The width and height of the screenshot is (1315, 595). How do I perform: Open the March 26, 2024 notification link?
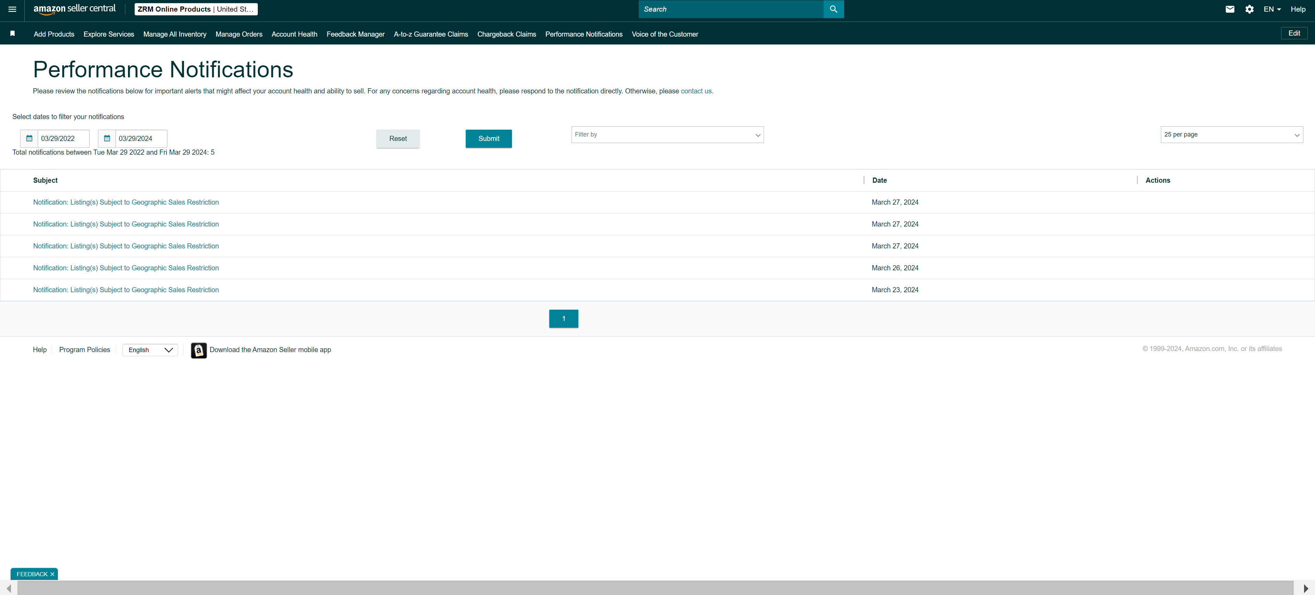[126, 268]
